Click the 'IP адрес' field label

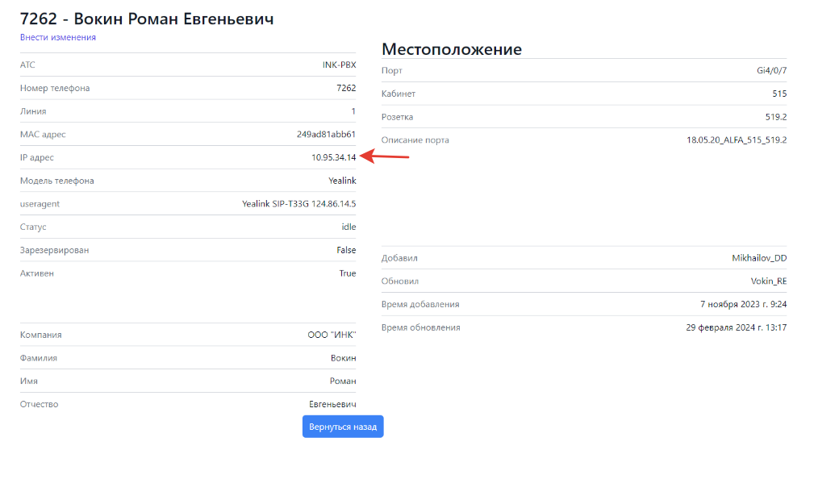click(x=37, y=157)
